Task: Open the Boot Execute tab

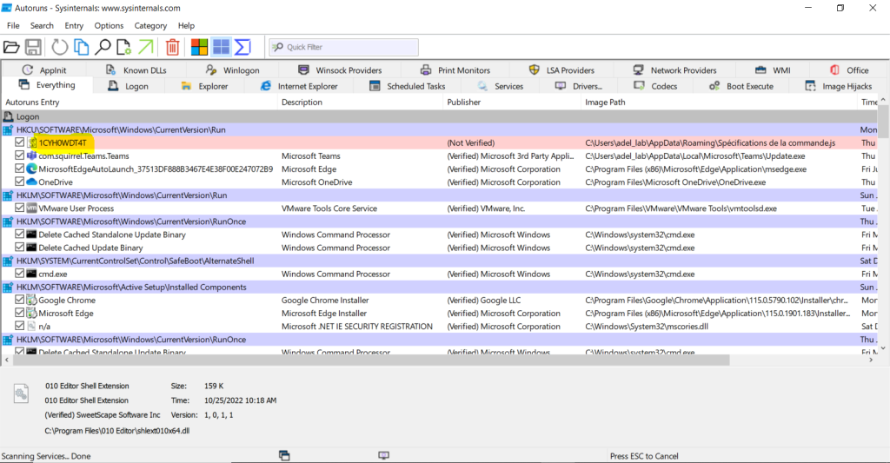Action: 741,86
